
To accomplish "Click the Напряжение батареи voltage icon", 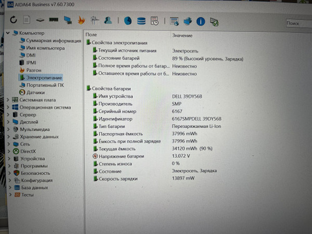I will click(x=95, y=156).
